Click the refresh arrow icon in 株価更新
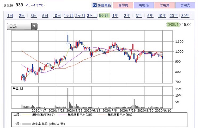This screenshot has height=128, width=198. [94, 5]
